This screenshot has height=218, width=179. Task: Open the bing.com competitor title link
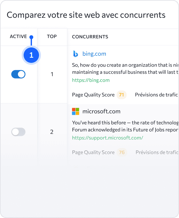[x=94, y=54]
